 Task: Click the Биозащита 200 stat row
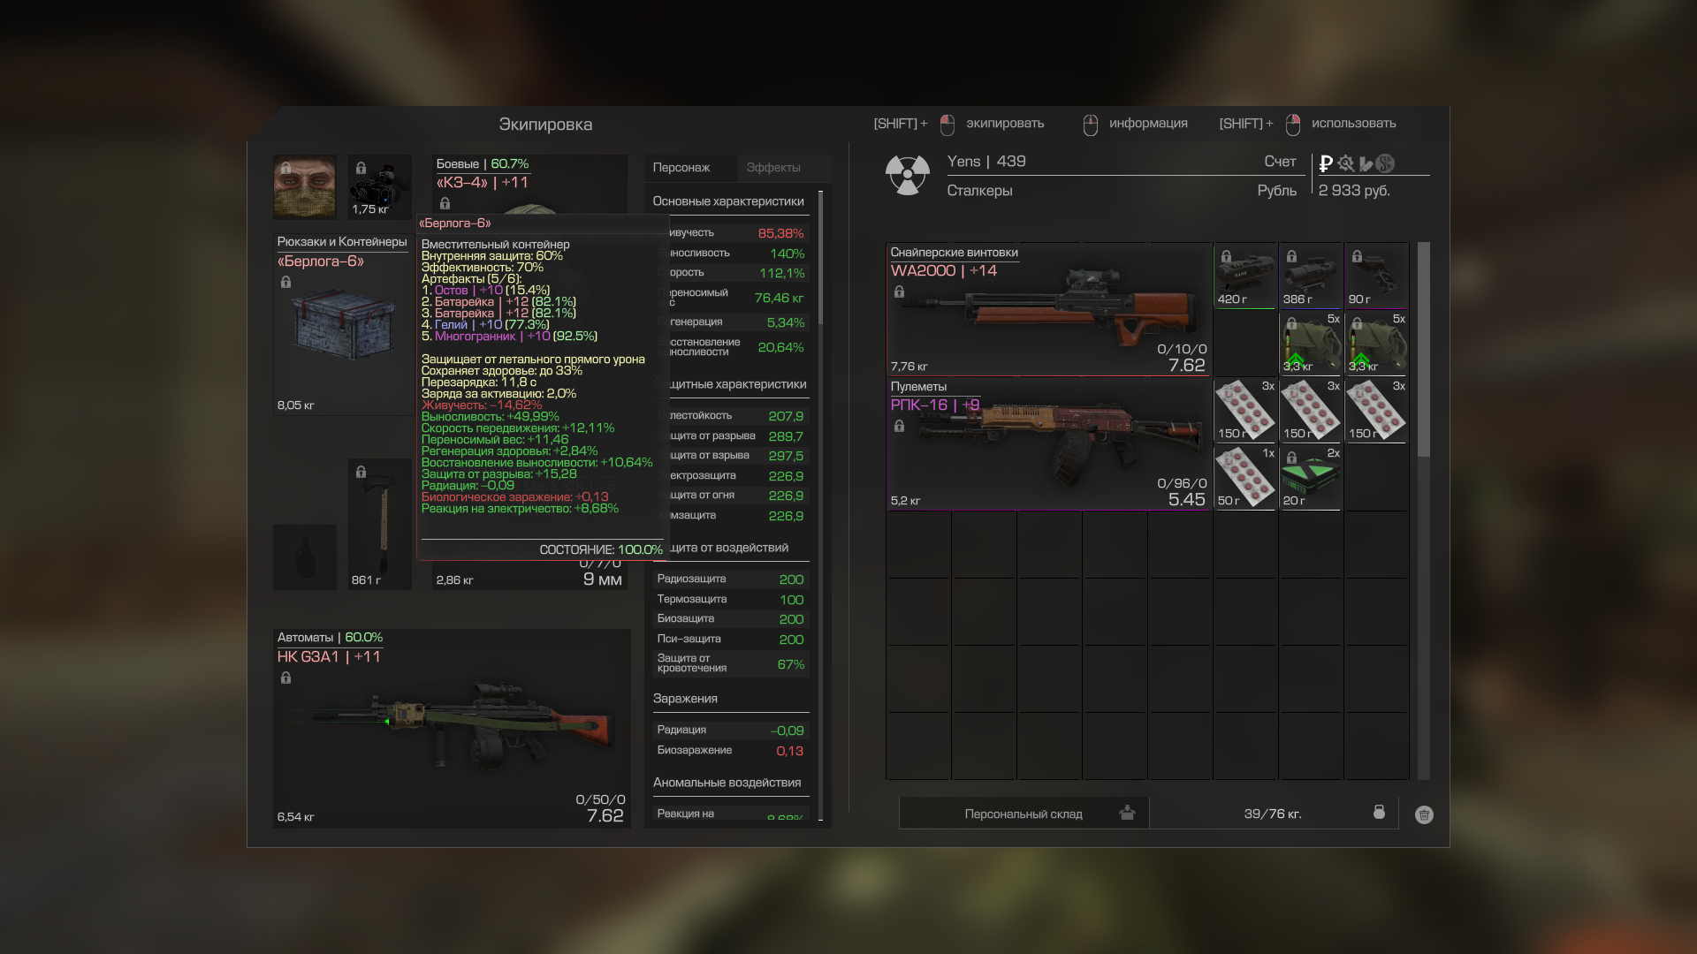[x=730, y=619]
